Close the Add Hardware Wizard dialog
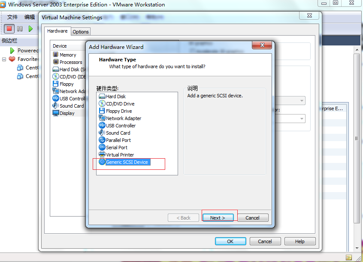The height and width of the screenshot is (262, 363). (262, 45)
